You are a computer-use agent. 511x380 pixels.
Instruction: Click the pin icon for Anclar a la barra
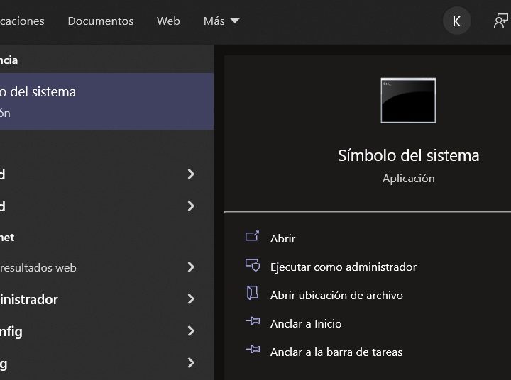point(252,351)
